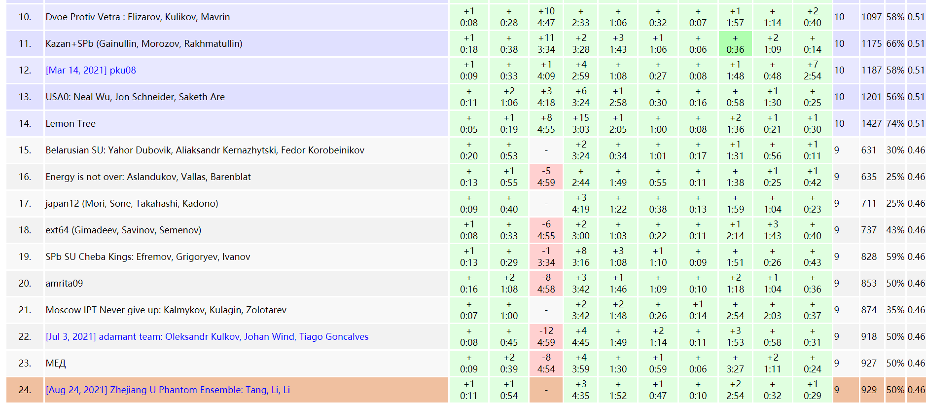The height and width of the screenshot is (403, 926).
Task: Click the +7 2:54 cell in pku08's row
Action: pos(812,70)
